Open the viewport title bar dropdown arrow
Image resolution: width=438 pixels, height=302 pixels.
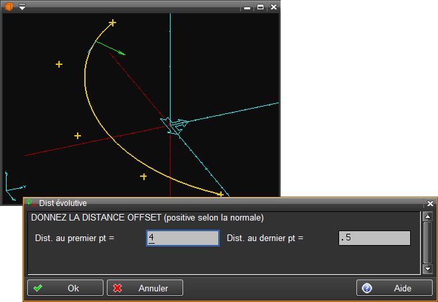coord(22,7)
